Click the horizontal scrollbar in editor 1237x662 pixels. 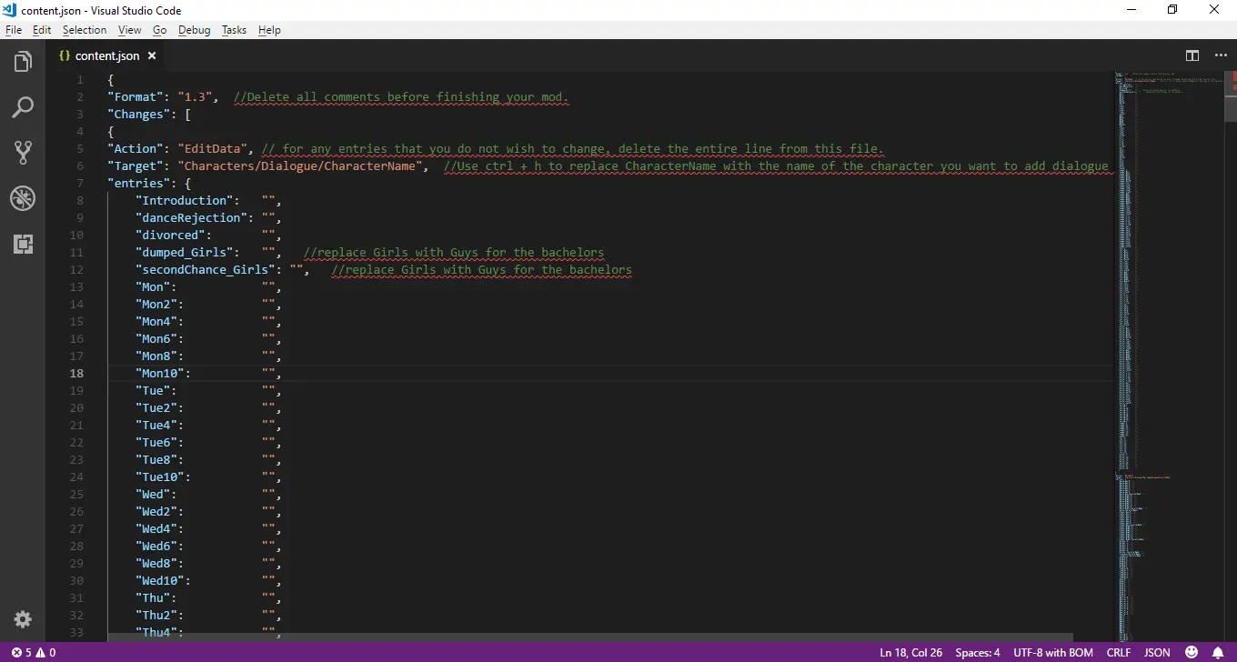[x=590, y=637]
